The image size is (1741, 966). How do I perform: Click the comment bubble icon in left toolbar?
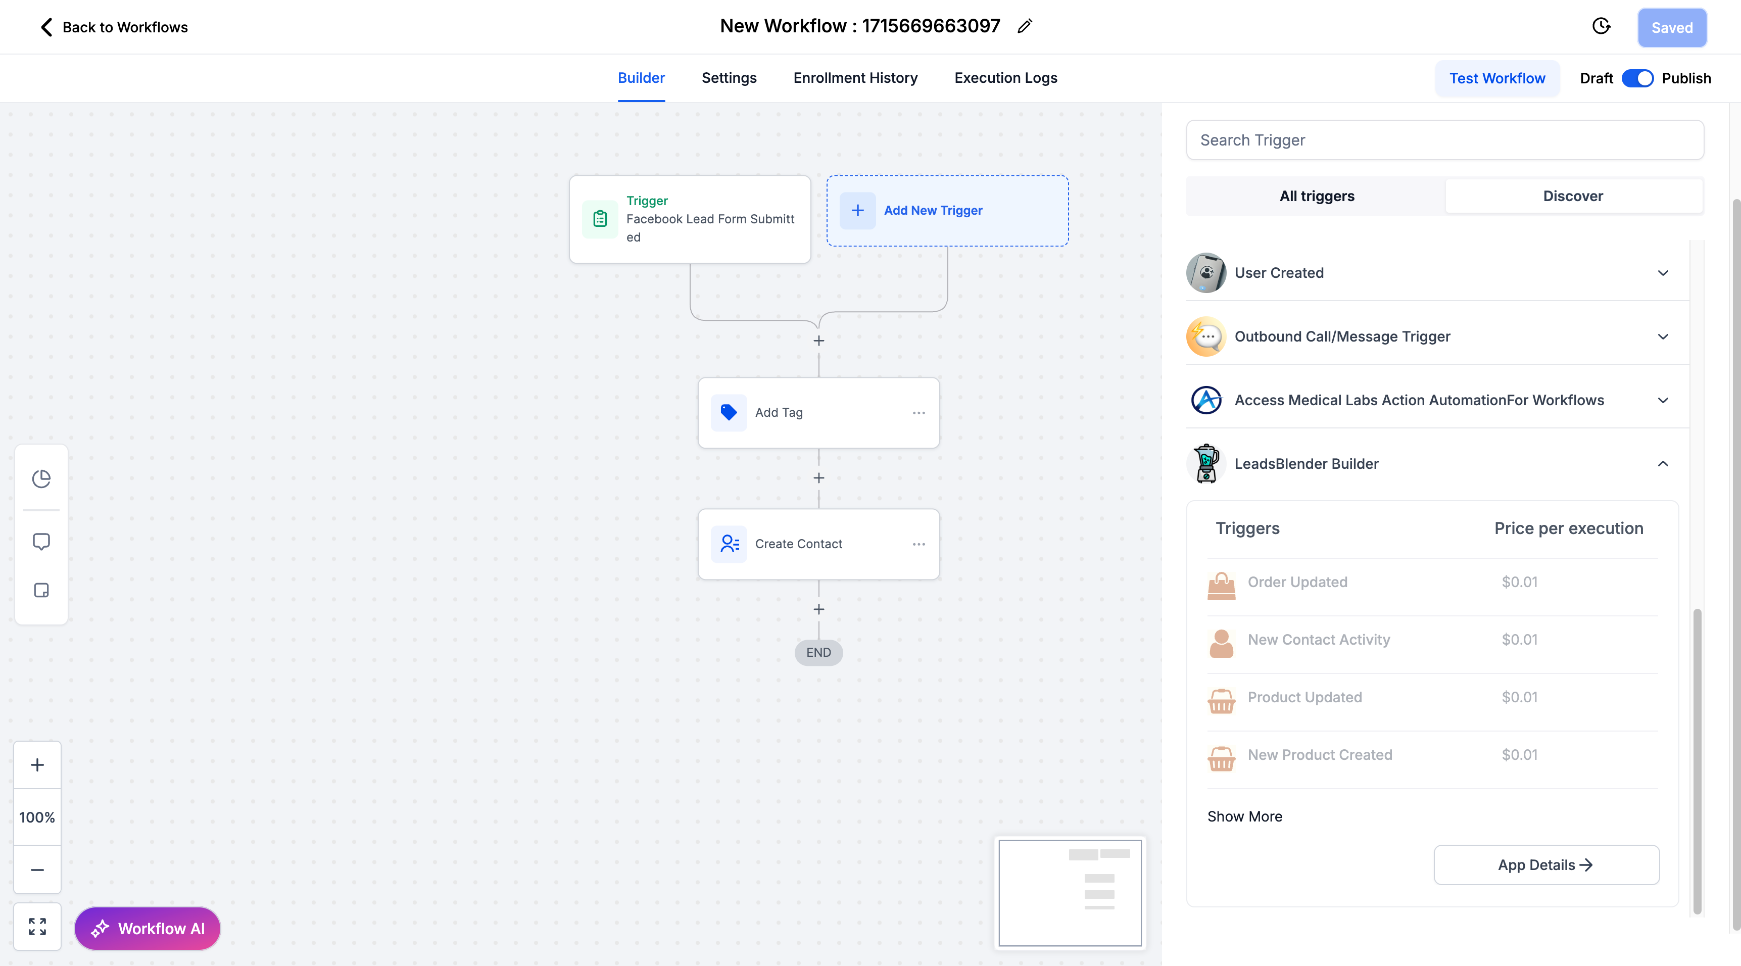pyautogui.click(x=41, y=542)
